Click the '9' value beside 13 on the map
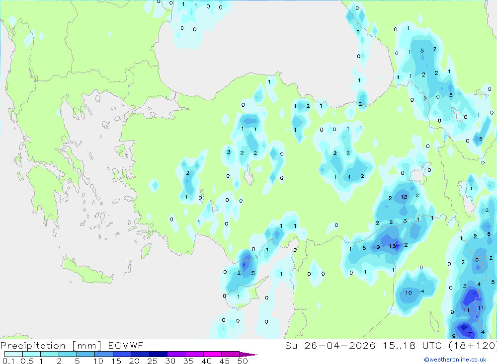 tap(378, 247)
